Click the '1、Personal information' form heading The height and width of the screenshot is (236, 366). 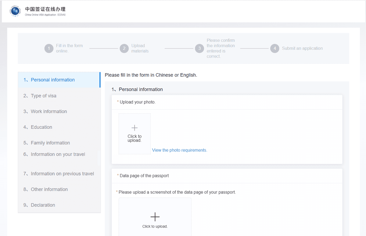point(137,89)
